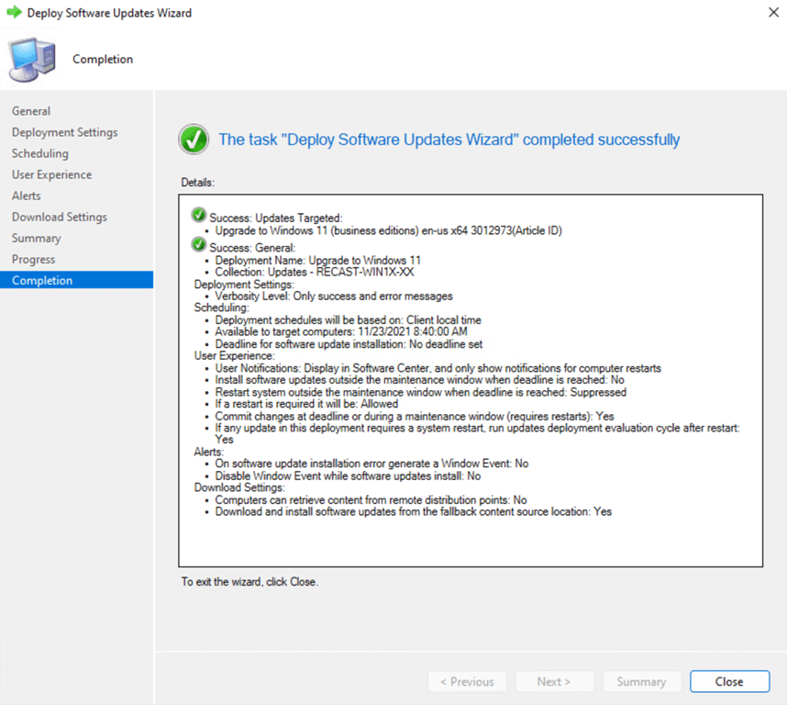787x705 pixels.
Task: Select Scheduling in the left navigation
Action: pyautogui.click(x=39, y=153)
